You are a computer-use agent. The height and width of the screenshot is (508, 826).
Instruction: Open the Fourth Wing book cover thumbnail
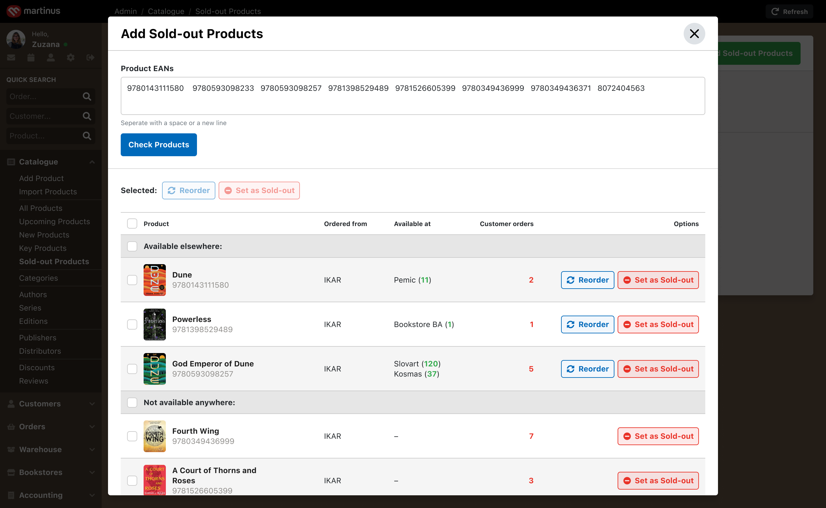(155, 436)
